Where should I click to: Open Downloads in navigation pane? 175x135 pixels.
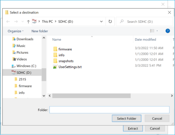click(25, 39)
